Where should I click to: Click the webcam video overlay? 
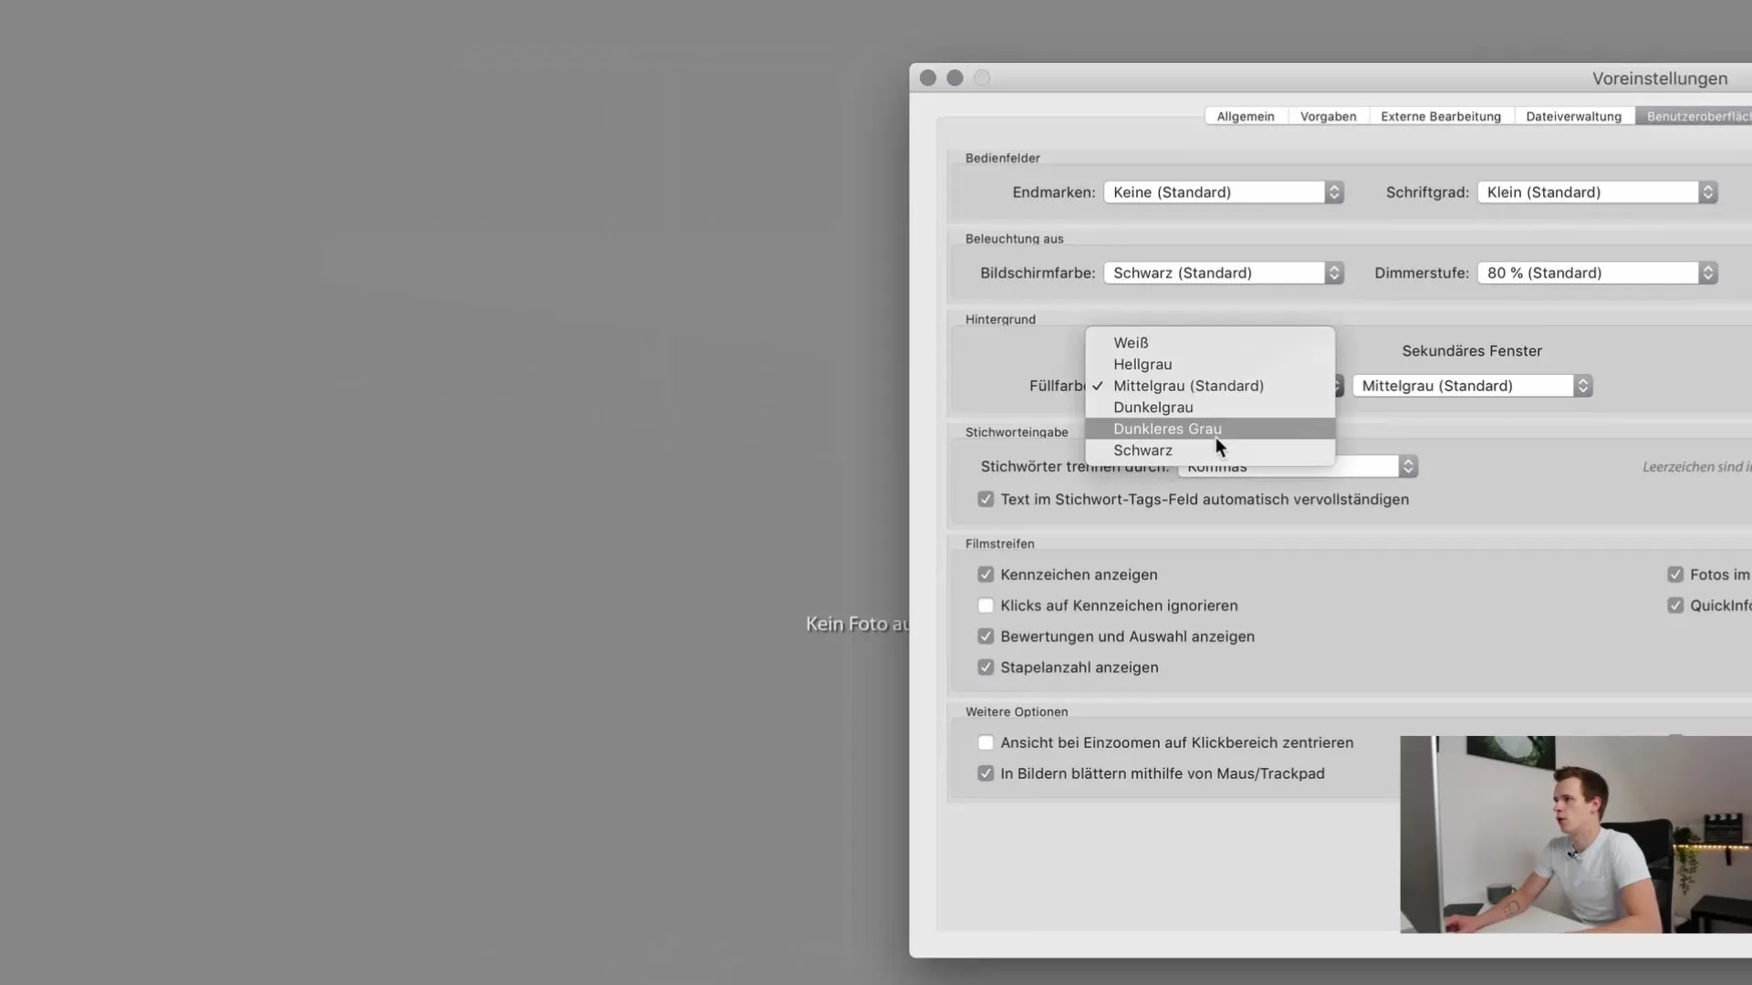[1576, 835]
